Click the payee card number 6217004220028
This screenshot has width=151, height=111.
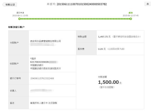[x=40, y=62]
